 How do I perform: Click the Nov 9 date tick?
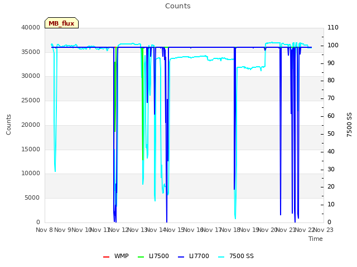coord(63,230)
